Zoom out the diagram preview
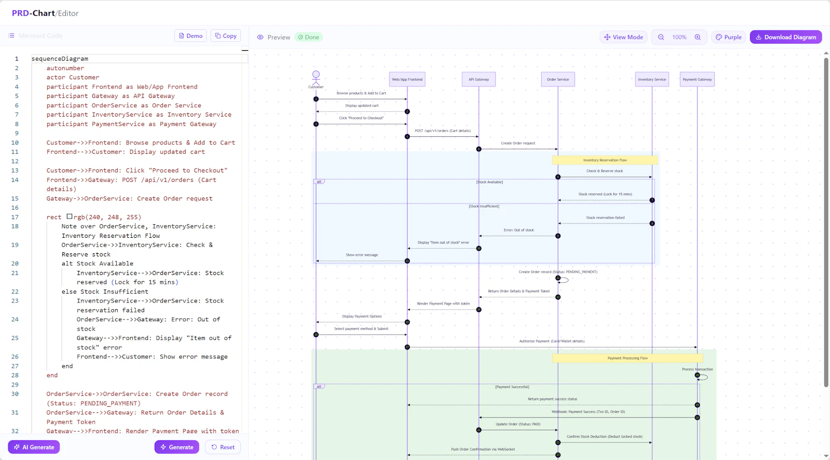Screen dimensions: 830x460 (x=661, y=37)
